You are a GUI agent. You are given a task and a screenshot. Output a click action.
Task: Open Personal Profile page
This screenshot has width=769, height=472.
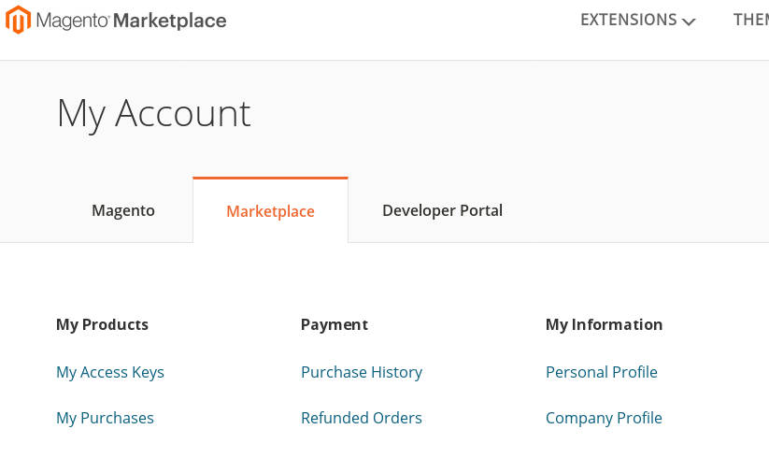[x=601, y=372]
